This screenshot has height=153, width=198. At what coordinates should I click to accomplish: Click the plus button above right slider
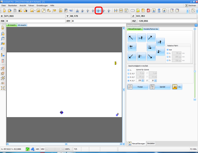[195, 29]
